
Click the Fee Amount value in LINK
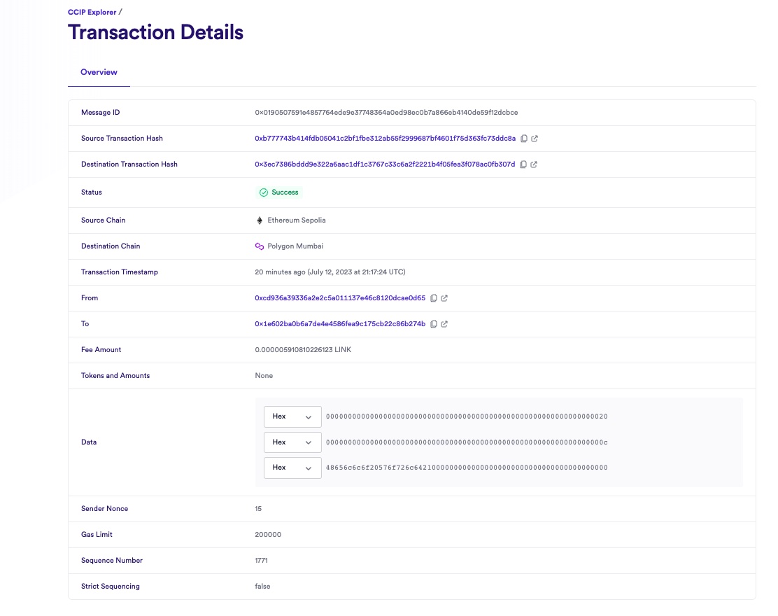point(303,350)
